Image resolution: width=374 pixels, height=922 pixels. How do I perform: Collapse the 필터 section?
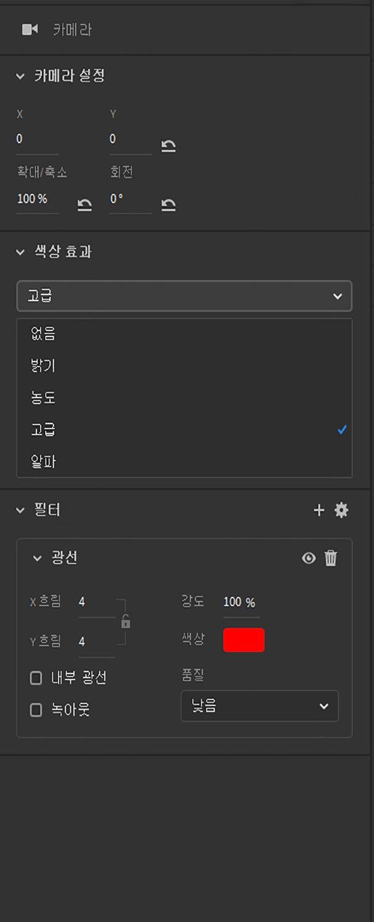tap(18, 510)
